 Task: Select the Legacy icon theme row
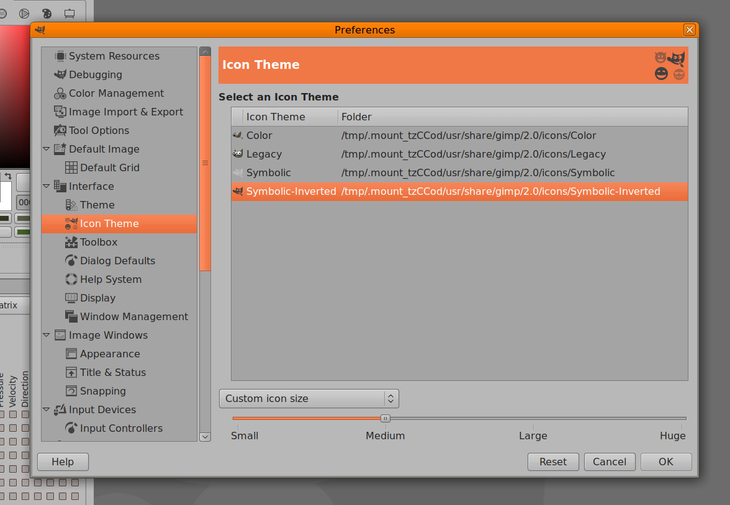[459, 154]
